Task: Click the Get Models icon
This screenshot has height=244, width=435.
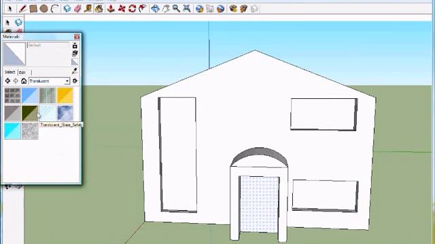Action: [233, 9]
